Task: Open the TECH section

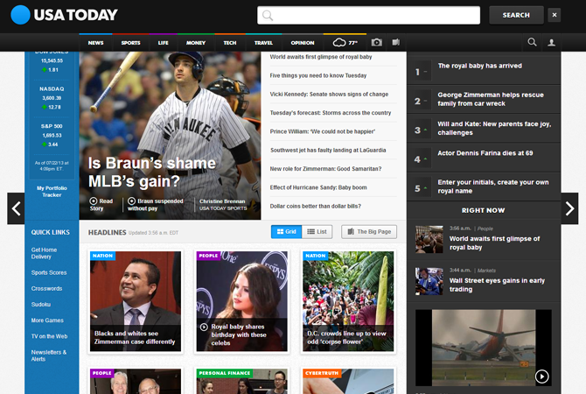Action: 230,43
